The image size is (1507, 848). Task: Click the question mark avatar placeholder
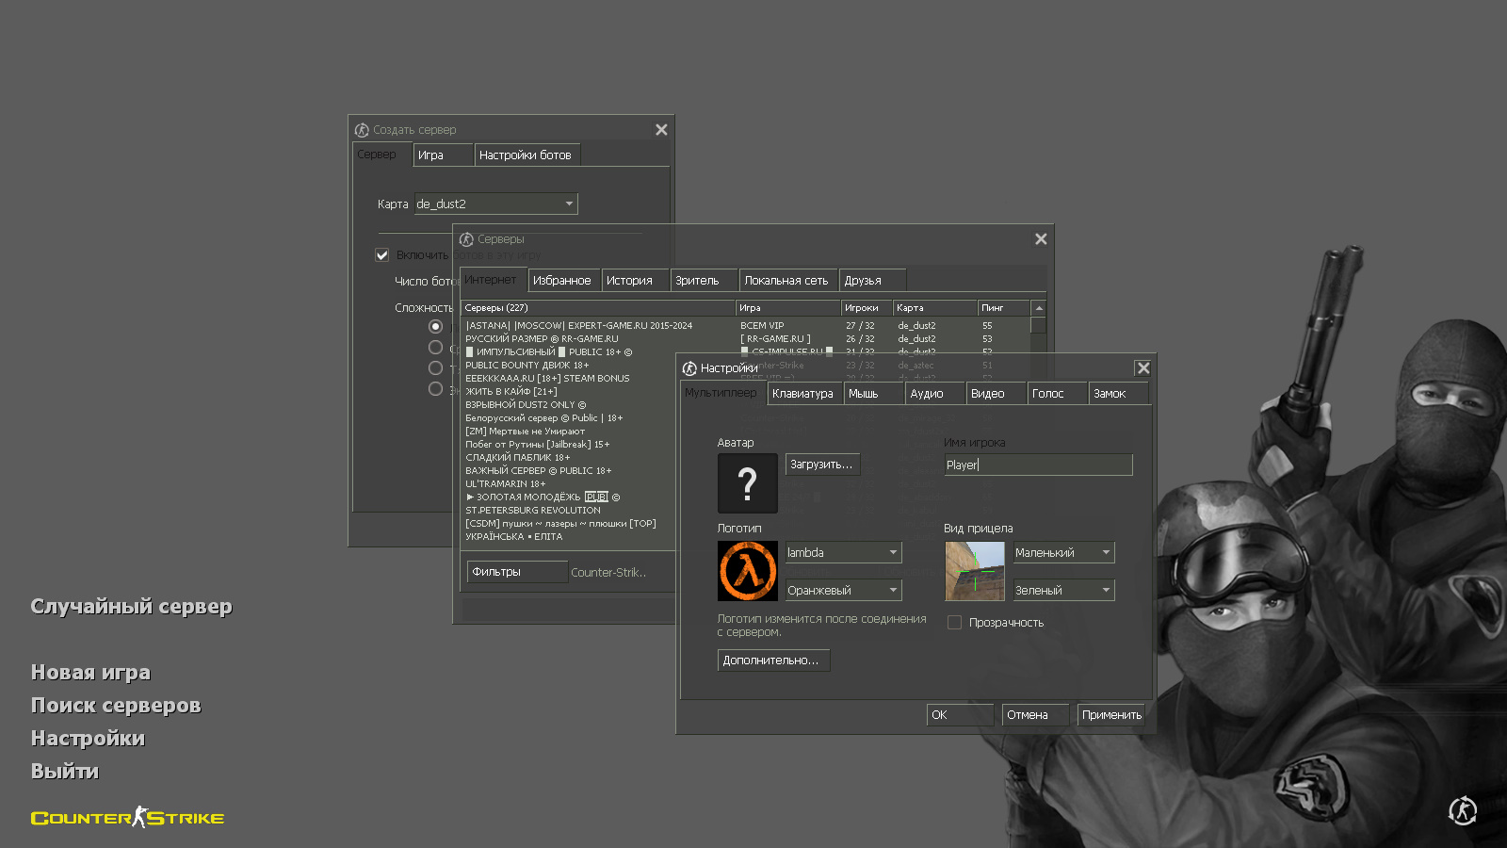748,482
